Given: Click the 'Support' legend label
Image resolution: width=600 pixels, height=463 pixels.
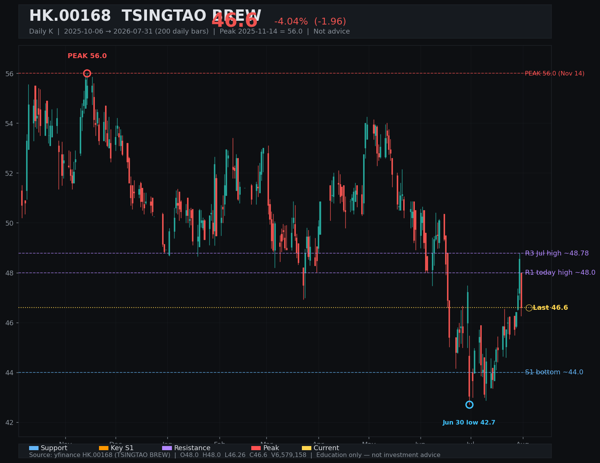Looking at the screenshot, I should point(54,448).
